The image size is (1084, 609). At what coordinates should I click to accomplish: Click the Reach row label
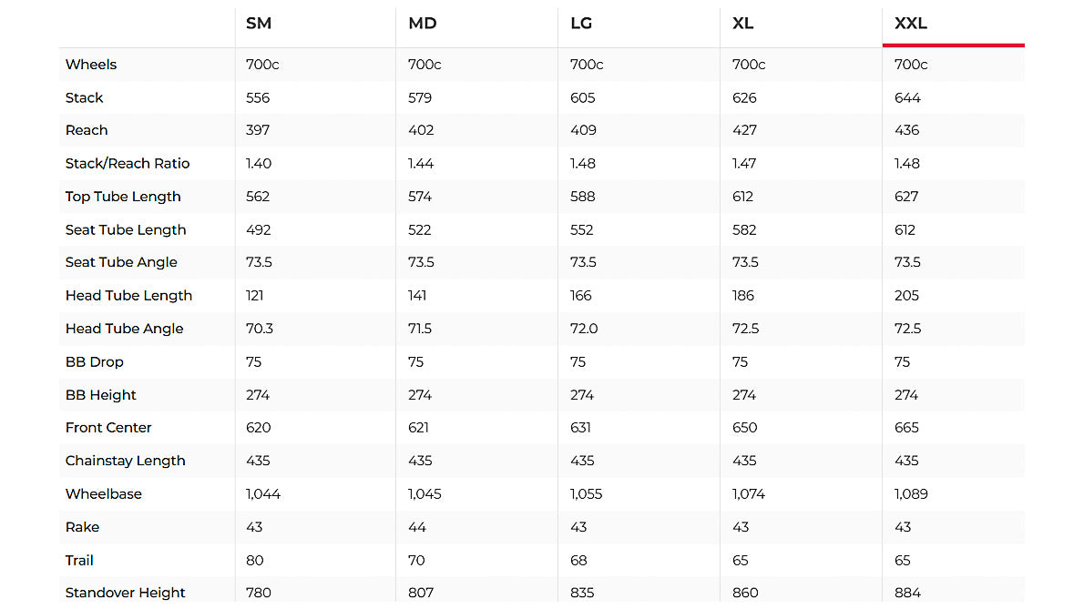coord(87,130)
